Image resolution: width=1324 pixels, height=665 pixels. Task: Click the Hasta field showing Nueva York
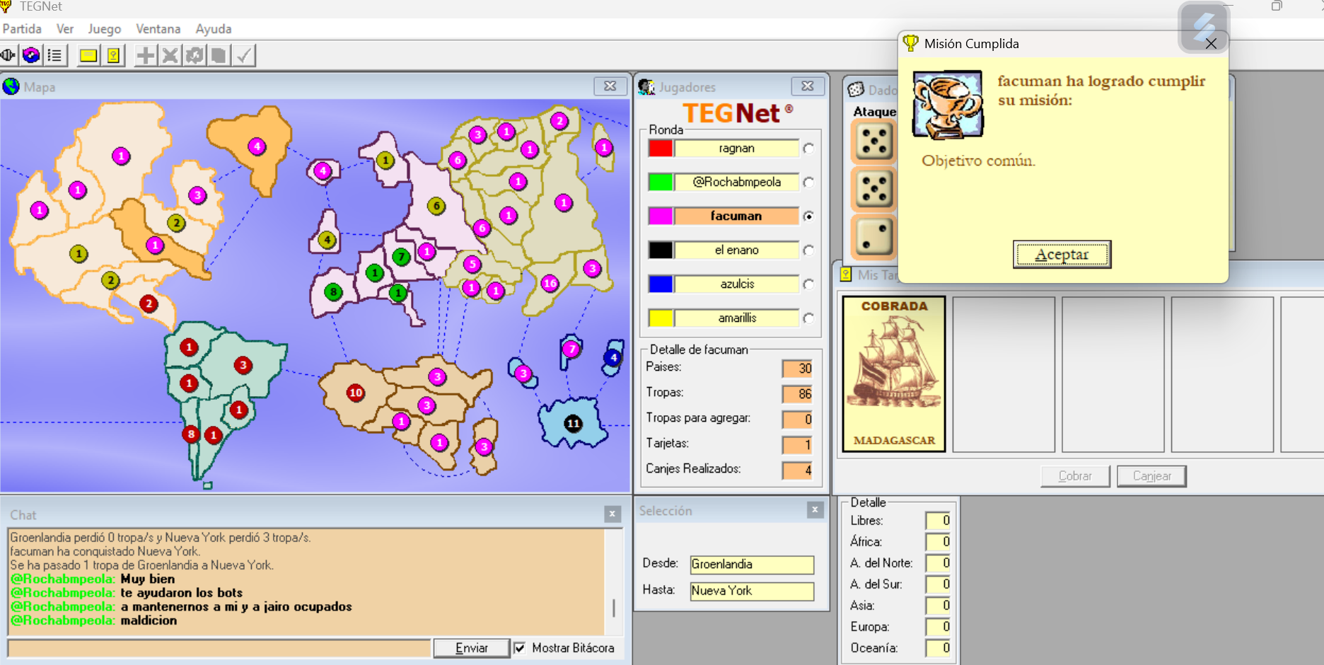(x=752, y=591)
